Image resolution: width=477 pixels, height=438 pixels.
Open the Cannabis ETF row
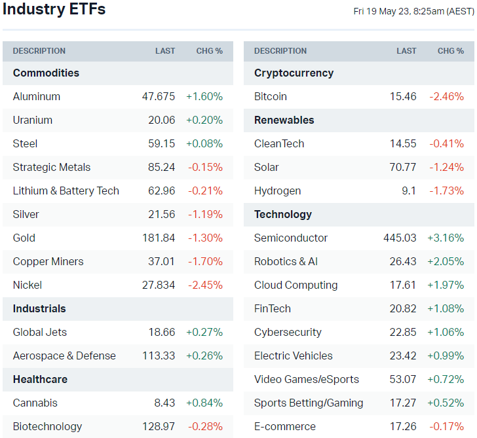click(x=35, y=403)
